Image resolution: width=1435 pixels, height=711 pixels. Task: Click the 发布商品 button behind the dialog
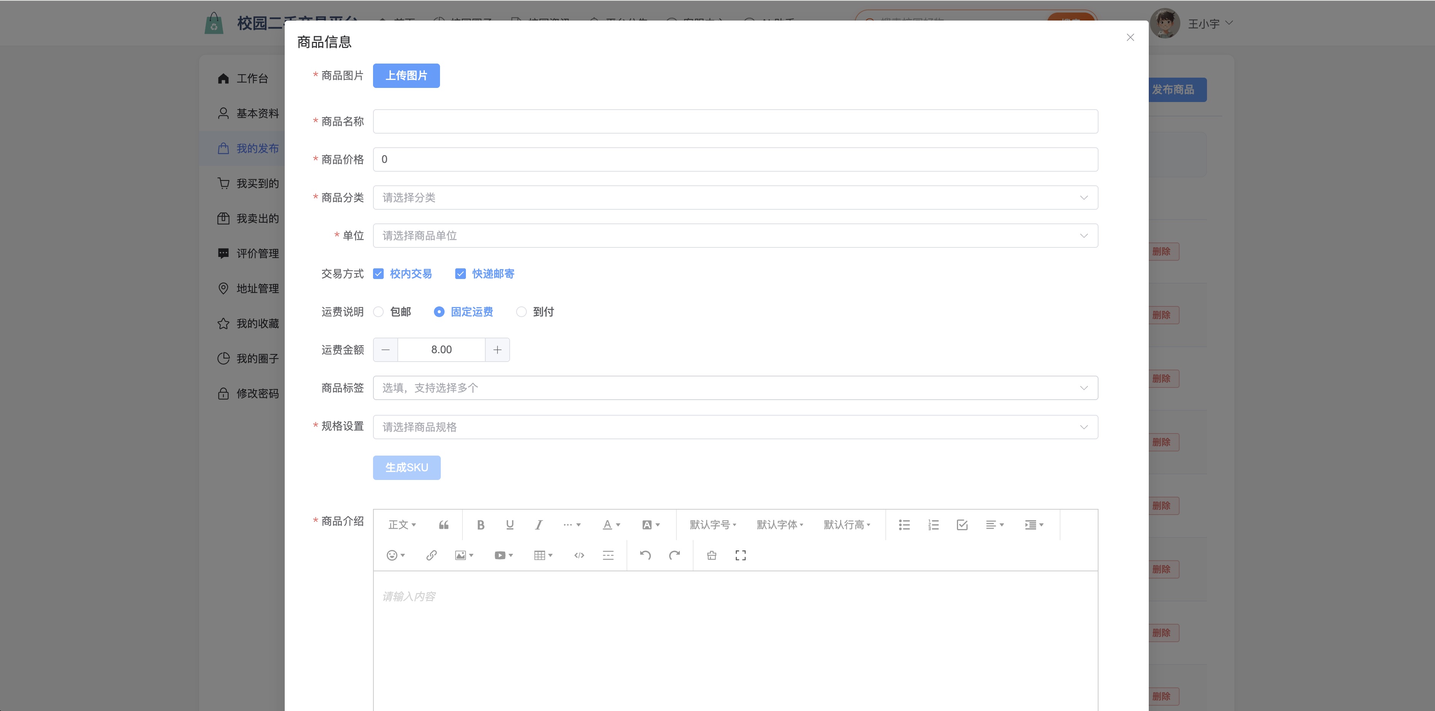coord(1178,90)
